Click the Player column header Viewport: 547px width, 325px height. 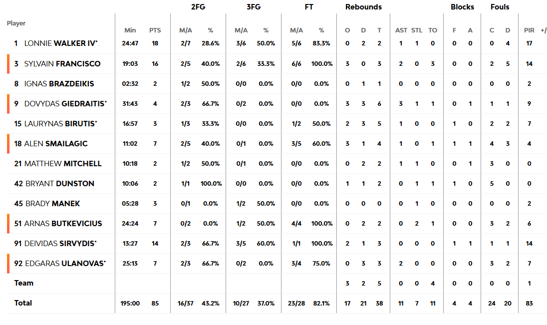pyautogui.click(x=16, y=23)
